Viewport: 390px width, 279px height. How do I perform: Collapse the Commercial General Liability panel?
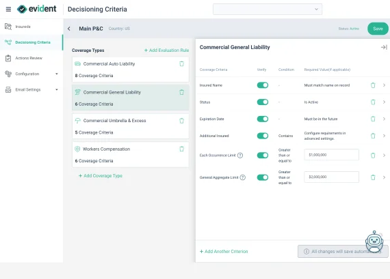pos(384,47)
